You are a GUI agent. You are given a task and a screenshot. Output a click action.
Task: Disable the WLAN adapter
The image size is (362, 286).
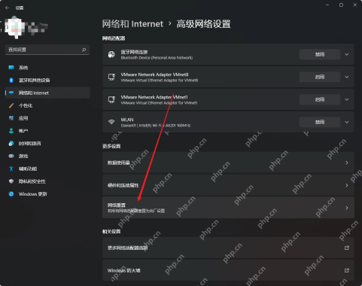point(320,122)
